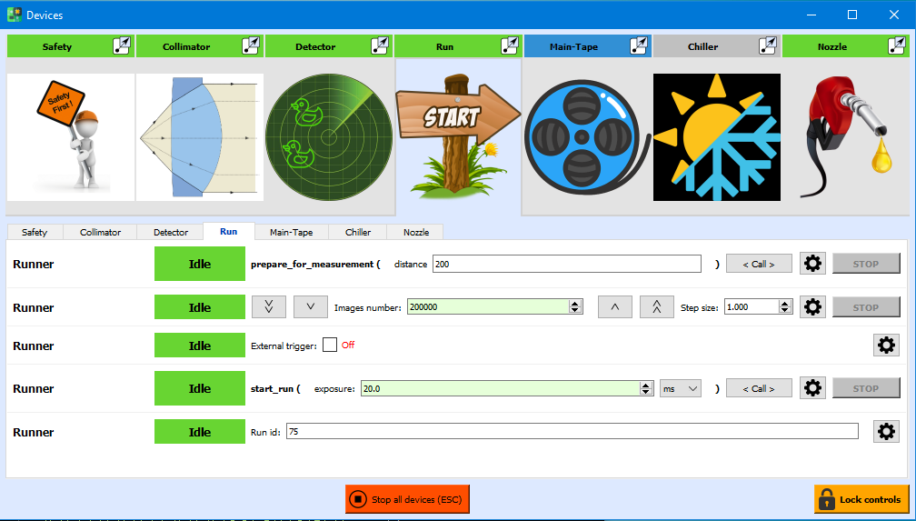Click double-down arrow for Images number

click(269, 307)
